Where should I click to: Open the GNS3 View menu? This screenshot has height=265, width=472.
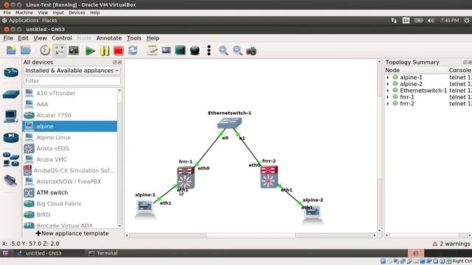pos(40,38)
